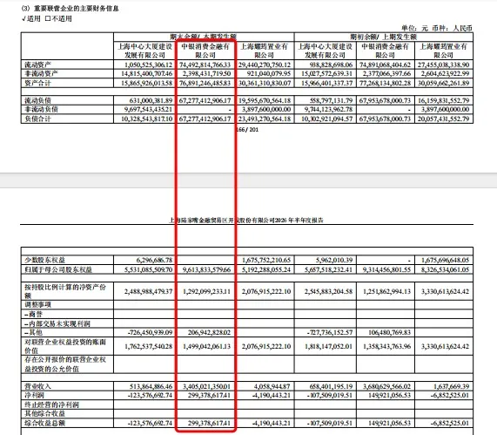
Task: Select the 商誉 row label
Action: pos(34,314)
